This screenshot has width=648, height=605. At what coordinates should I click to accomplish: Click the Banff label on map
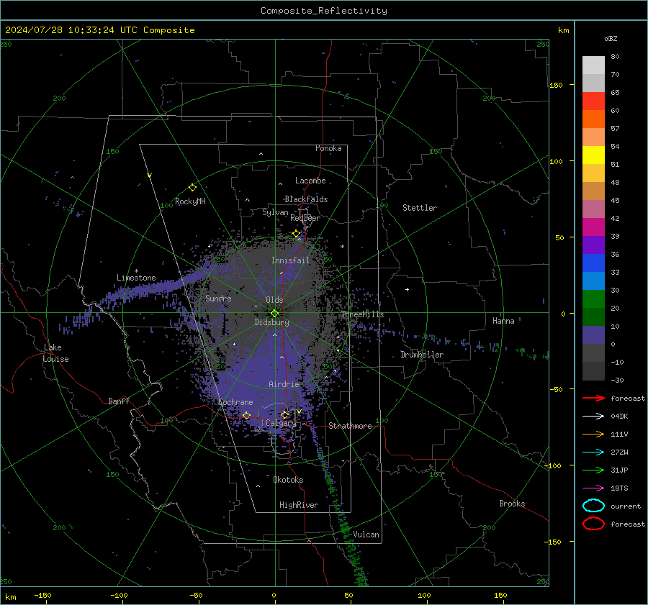119,401
